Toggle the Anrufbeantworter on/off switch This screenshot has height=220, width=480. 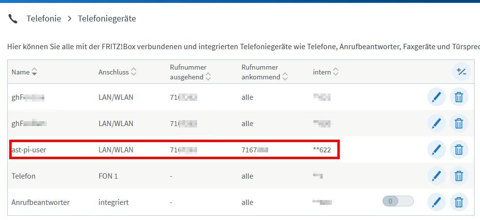[398, 202]
